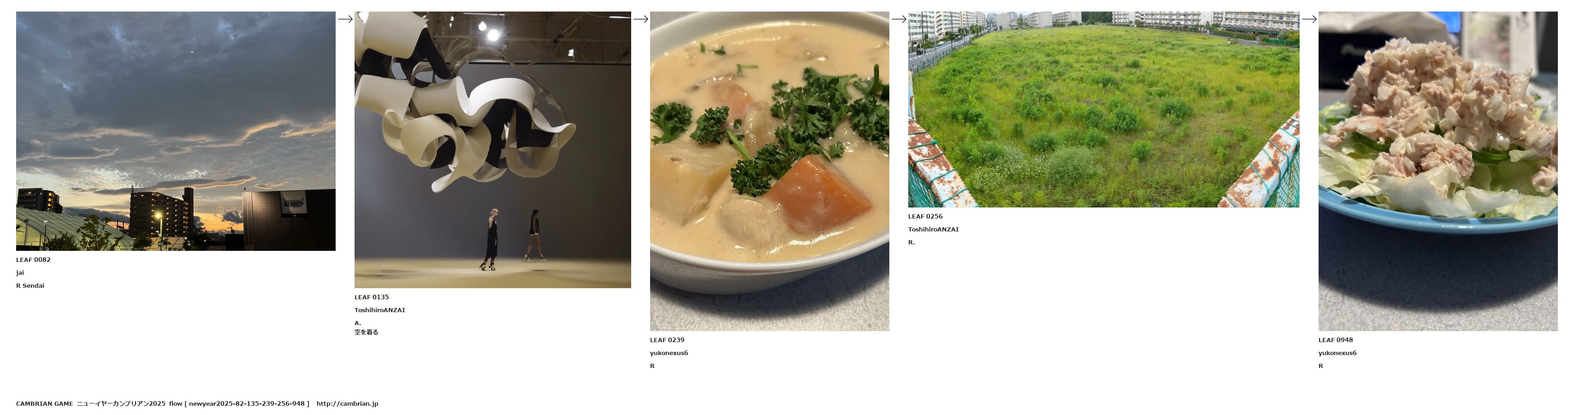Image resolution: width=1574 pixels, height=415 pixels.
Task: Click the arrow after the ribbon sculpture photo
Action: click(640, 19)
